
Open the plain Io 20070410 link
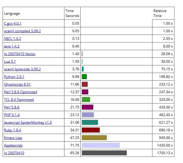14,153
